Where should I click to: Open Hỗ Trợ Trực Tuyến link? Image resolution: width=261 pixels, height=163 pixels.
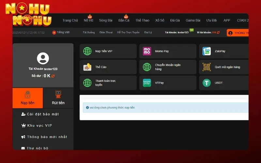[x=128, y=32]
